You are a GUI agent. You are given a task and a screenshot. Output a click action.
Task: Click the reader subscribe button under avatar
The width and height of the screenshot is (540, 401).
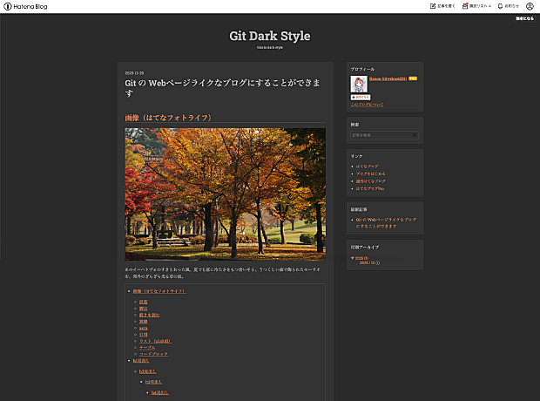(x=361, y=98)
